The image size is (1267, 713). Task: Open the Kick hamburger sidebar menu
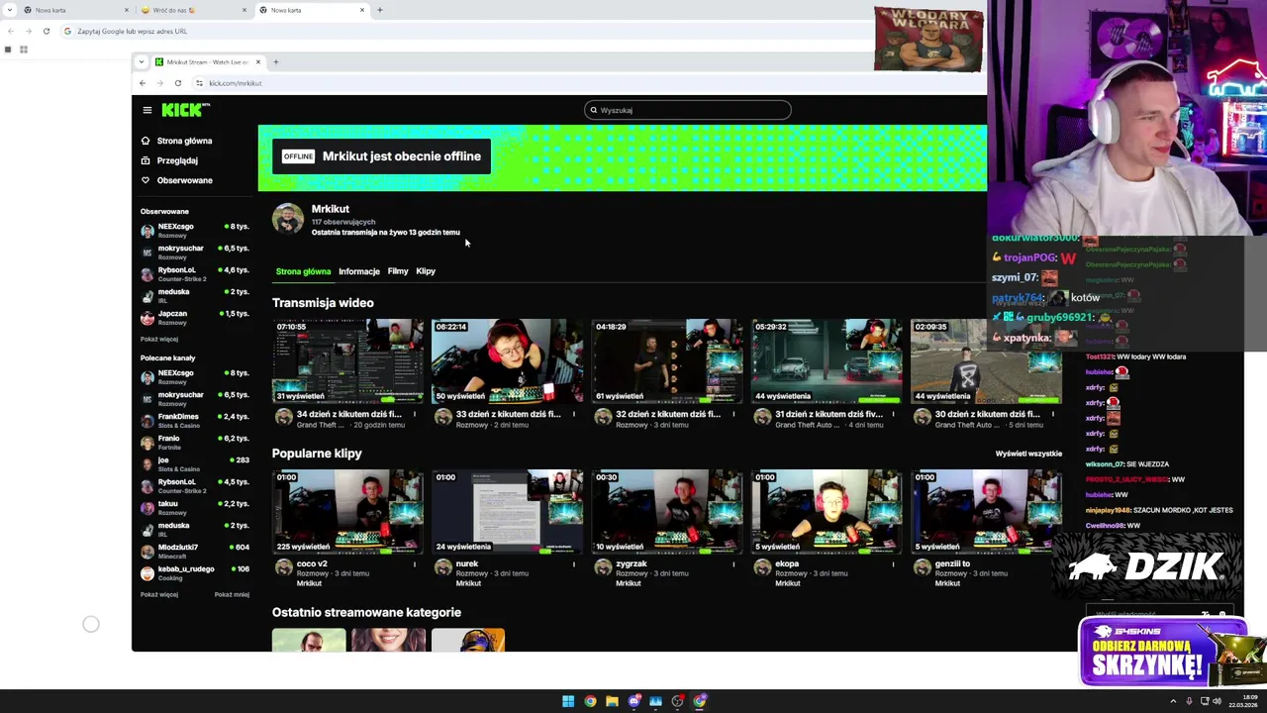(x=146, y=110)
